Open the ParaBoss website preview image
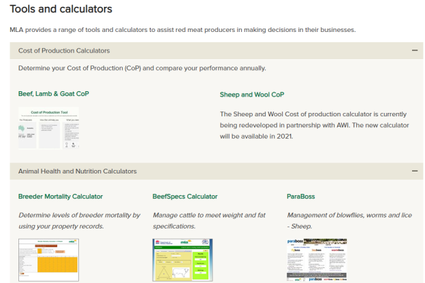This screenshot has height=283, width=425. pos(317,260)
